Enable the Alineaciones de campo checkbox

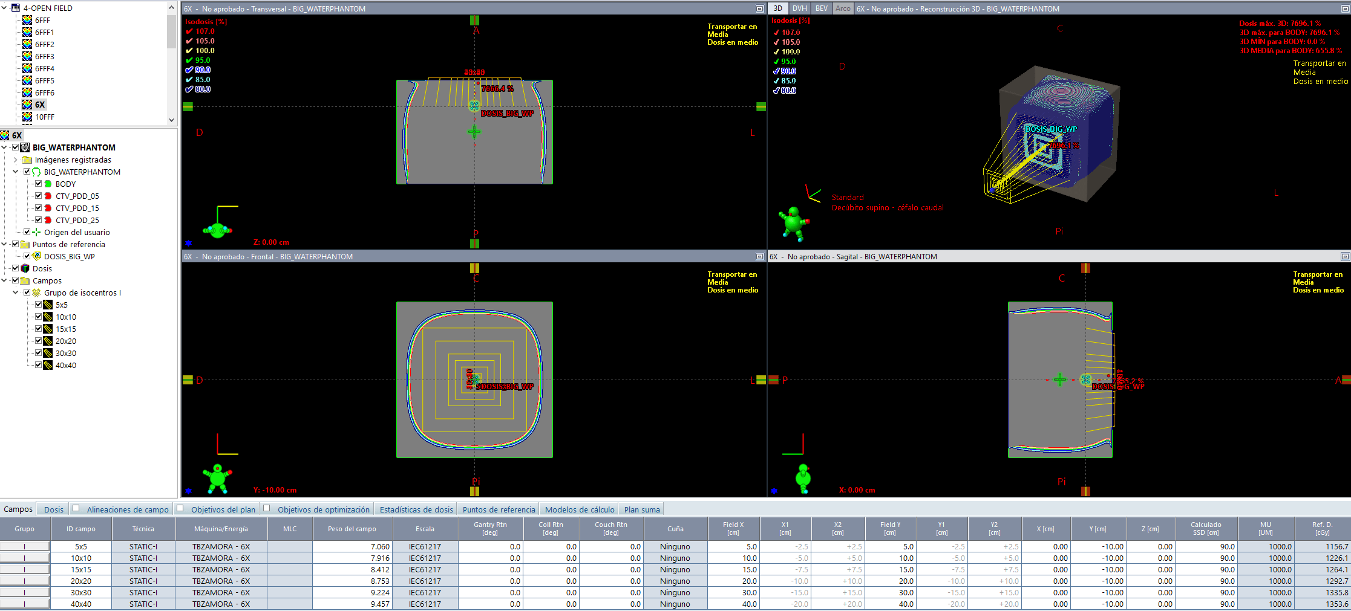(76, 508)
